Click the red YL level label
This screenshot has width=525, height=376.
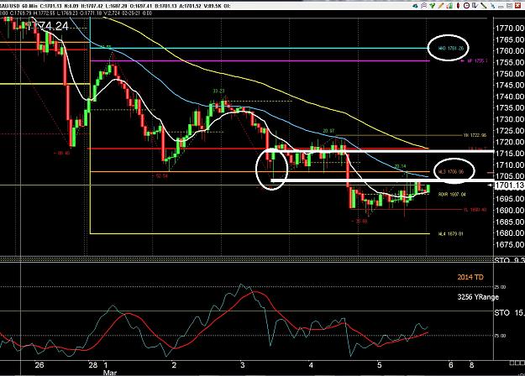pyautogui.click(x=475, y=210)
